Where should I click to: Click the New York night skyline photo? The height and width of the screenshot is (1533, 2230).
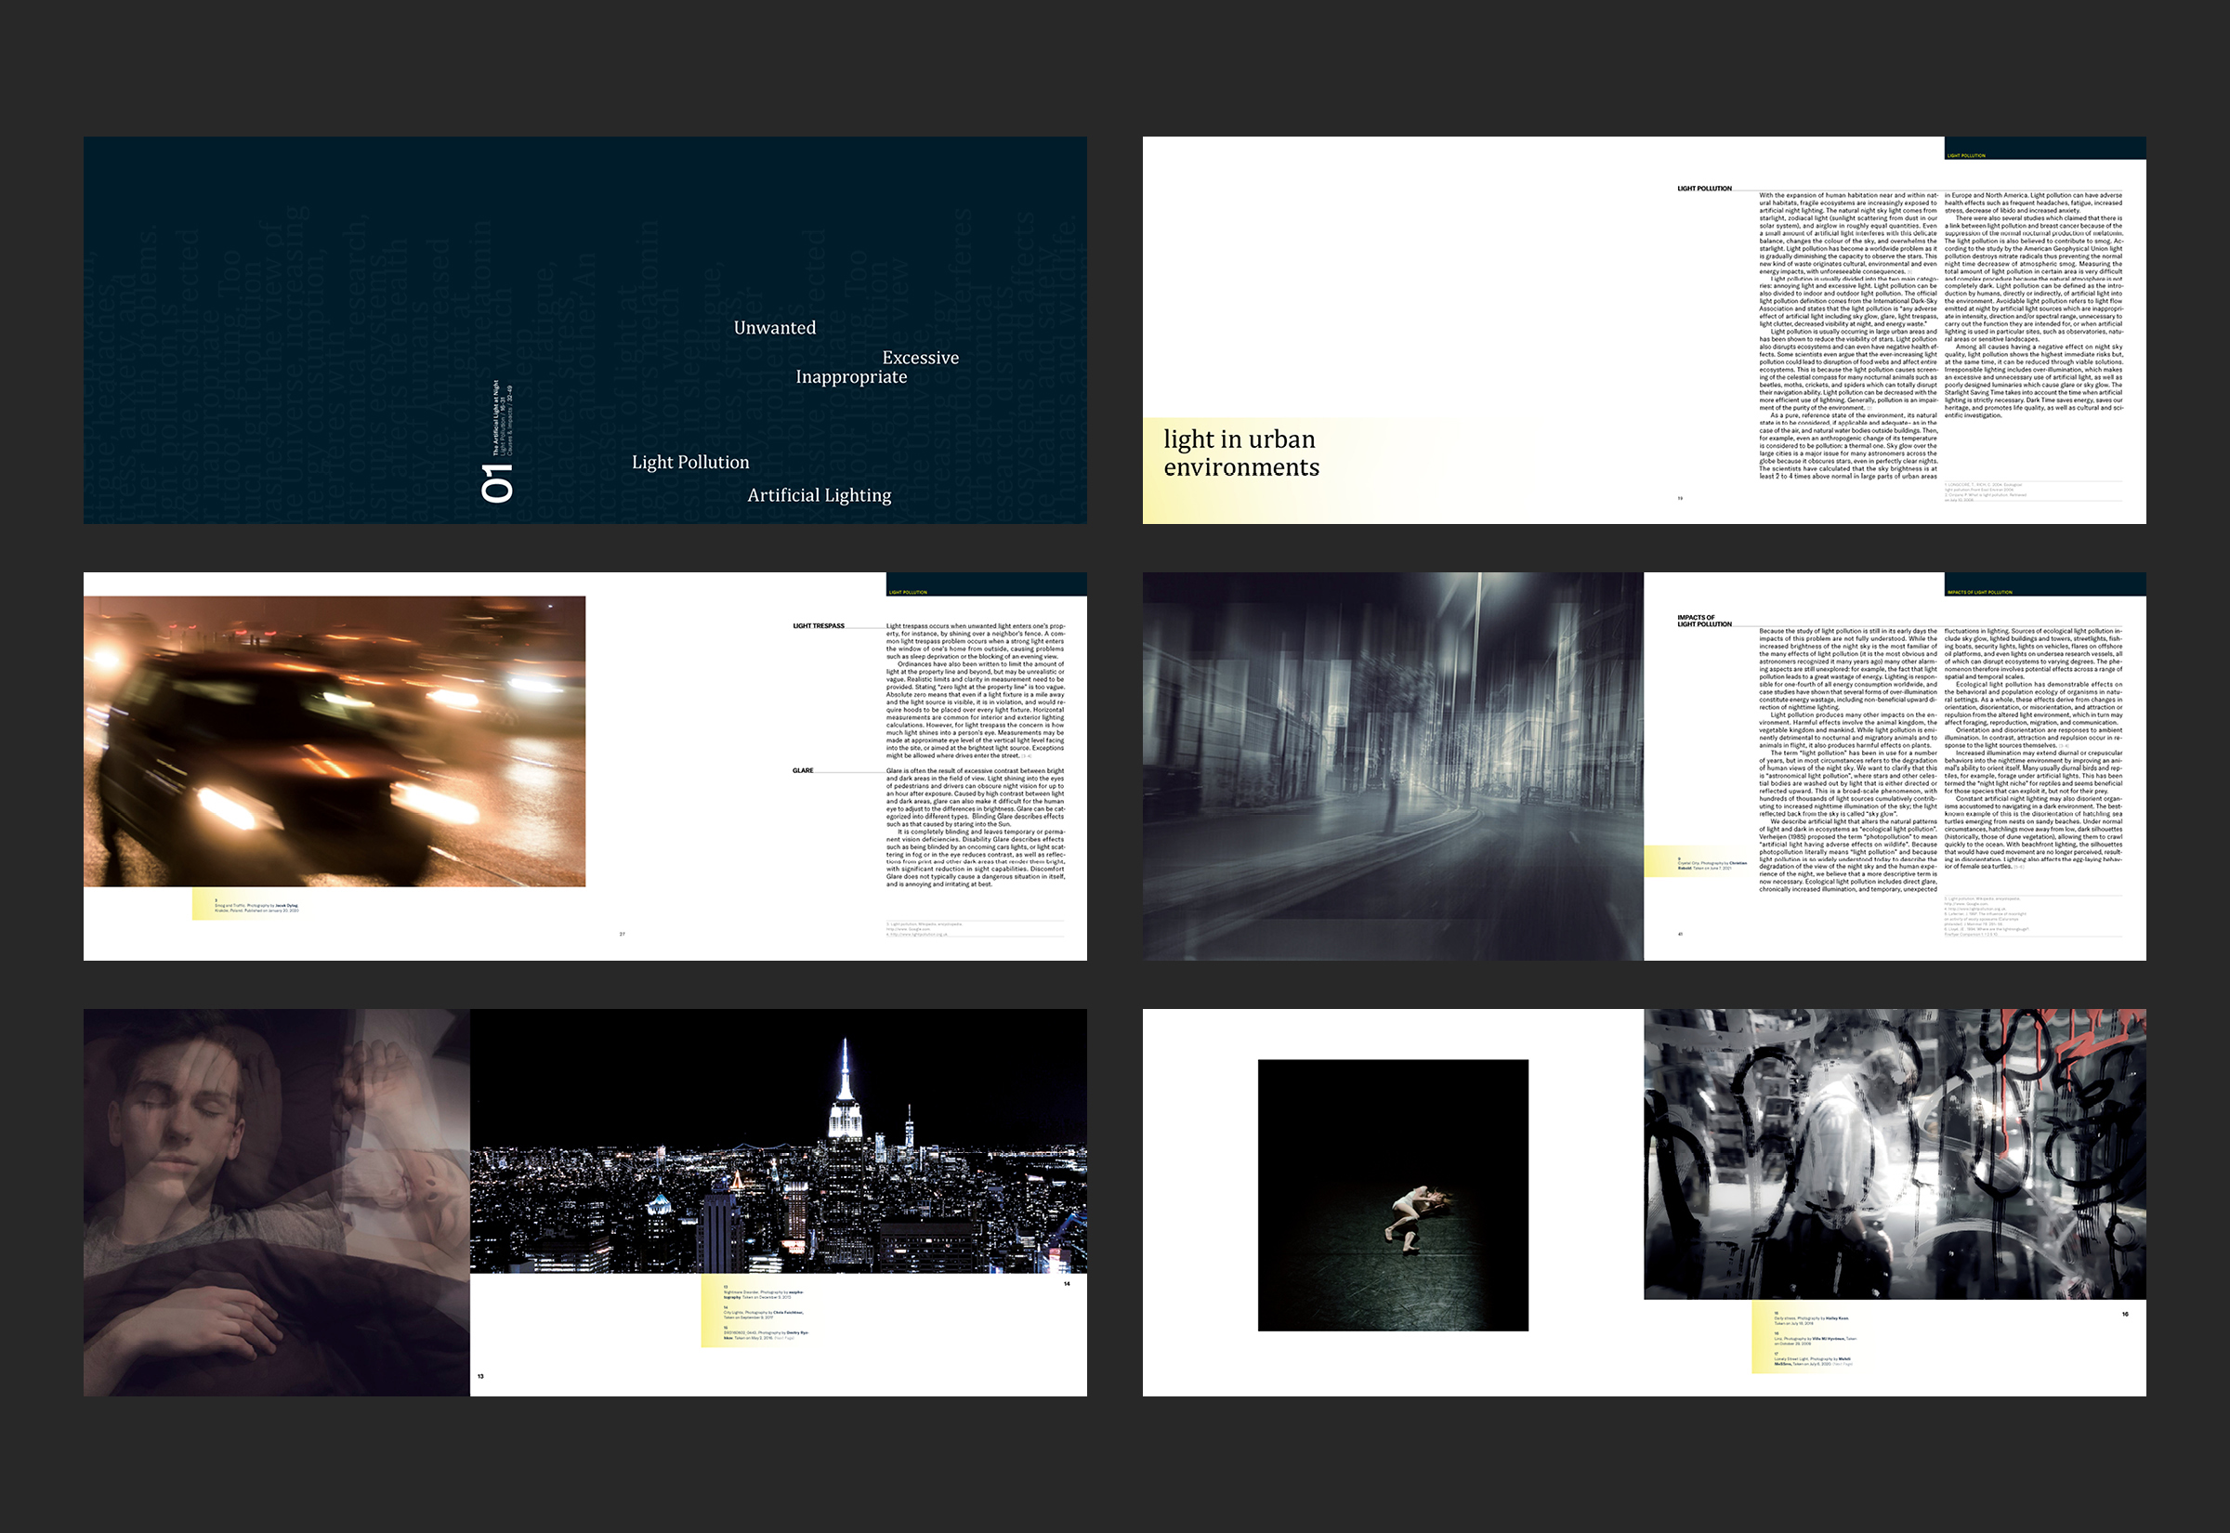coord(778,1140)
